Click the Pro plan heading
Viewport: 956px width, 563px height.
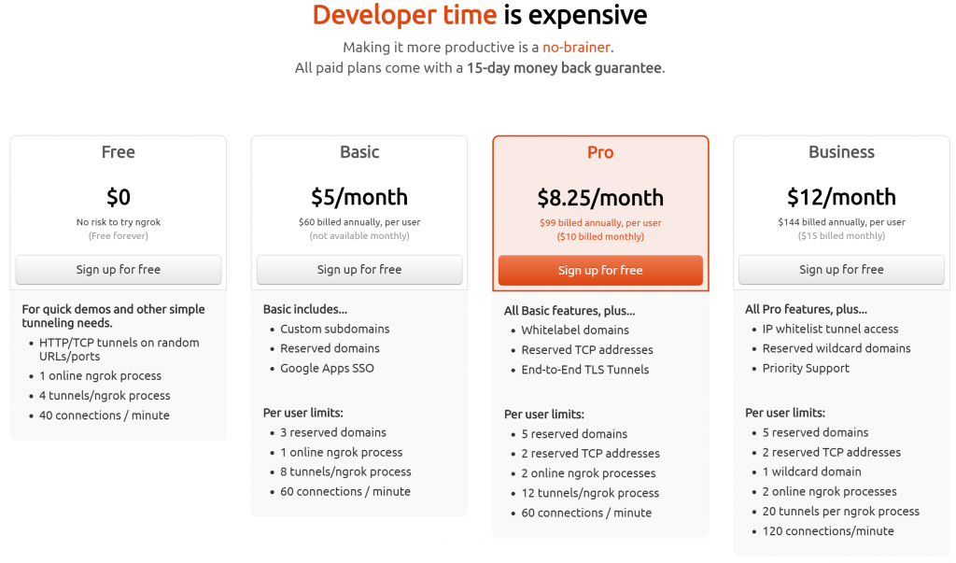600,153
